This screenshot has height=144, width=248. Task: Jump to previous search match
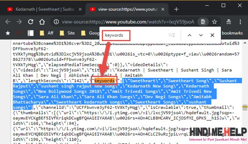pyautogui.click(x=190, y=35)
